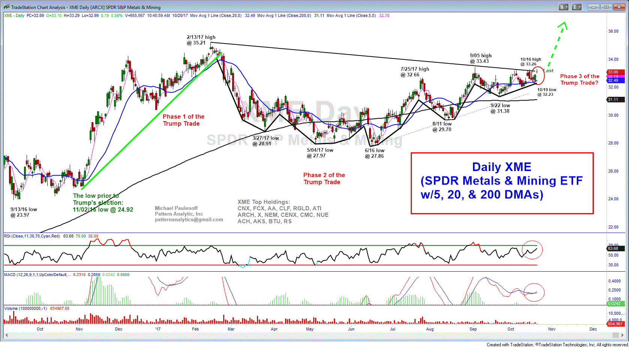The width and height of the screenshot is (629, 347).
Task: Select the 'Phase 1 of the Trump Trade' text
Action: pos(183,120)
